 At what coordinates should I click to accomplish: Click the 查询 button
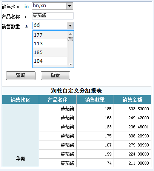coord(21,75)
